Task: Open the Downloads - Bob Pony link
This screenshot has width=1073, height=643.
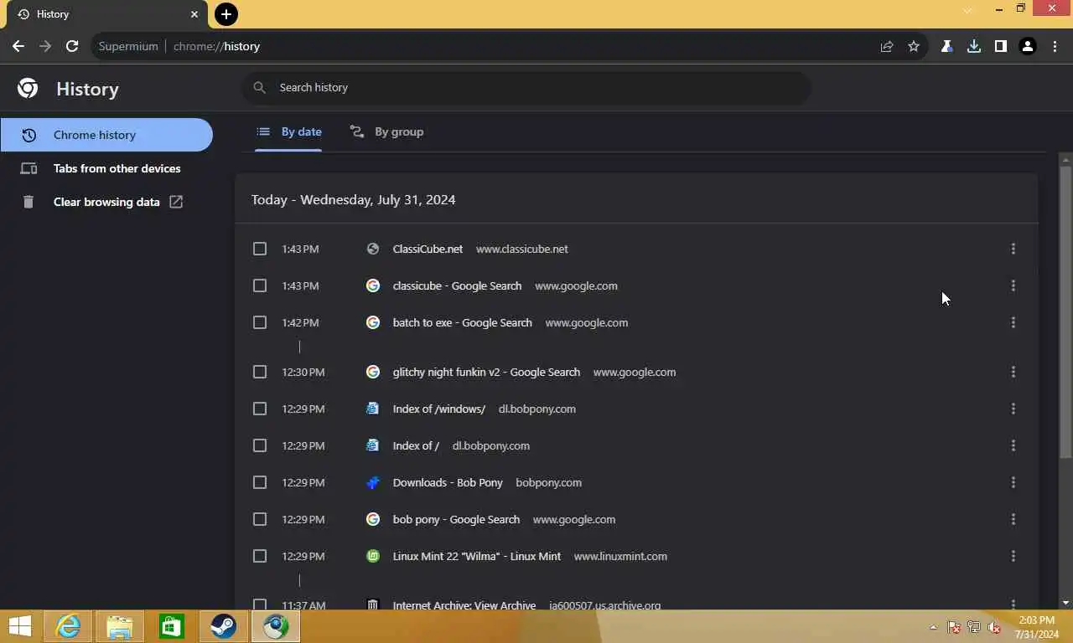Action: point(448,482)
